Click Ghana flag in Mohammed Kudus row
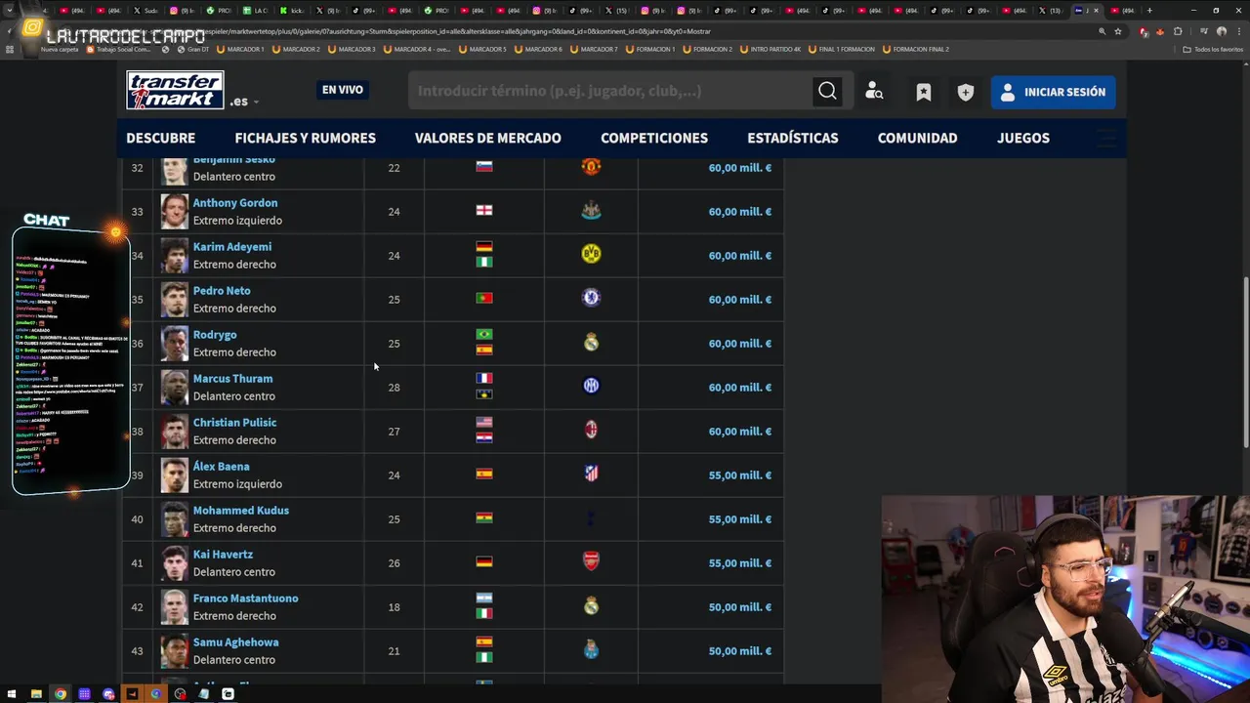Viewport: 1250px width, 703px height. tap(484, 517)
